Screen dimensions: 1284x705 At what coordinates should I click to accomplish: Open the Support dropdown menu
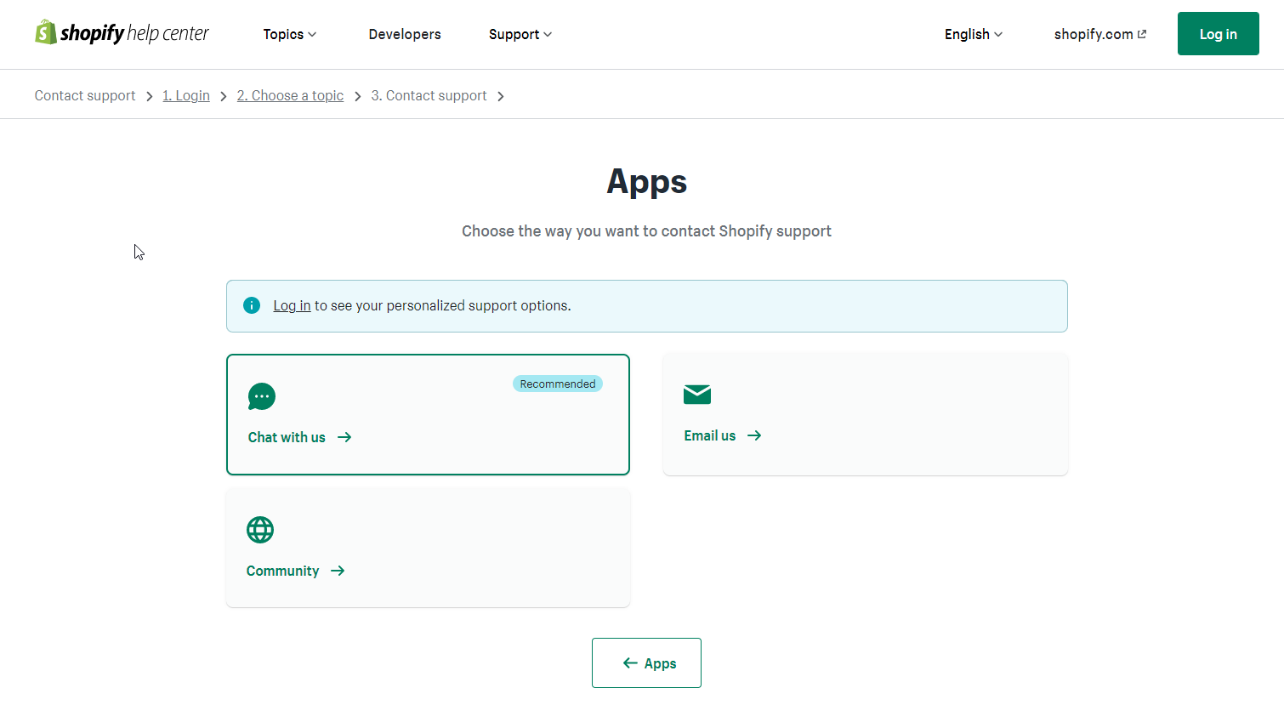pos(520,34)
